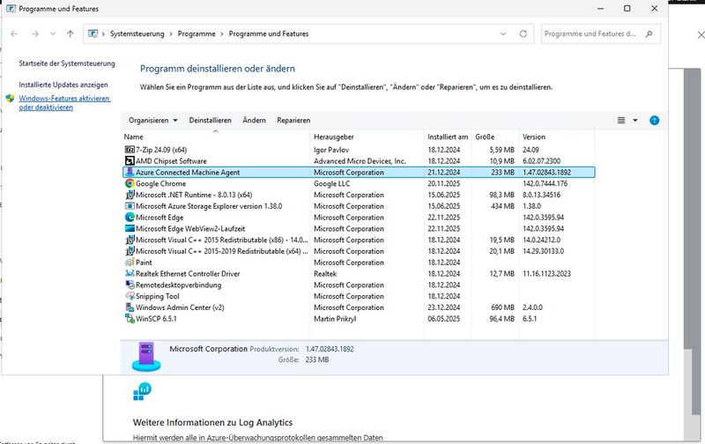
Task: Sort by the Installiert am column header
Action: 448,137
